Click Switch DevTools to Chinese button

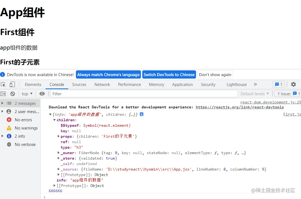[x=169, y=74]
